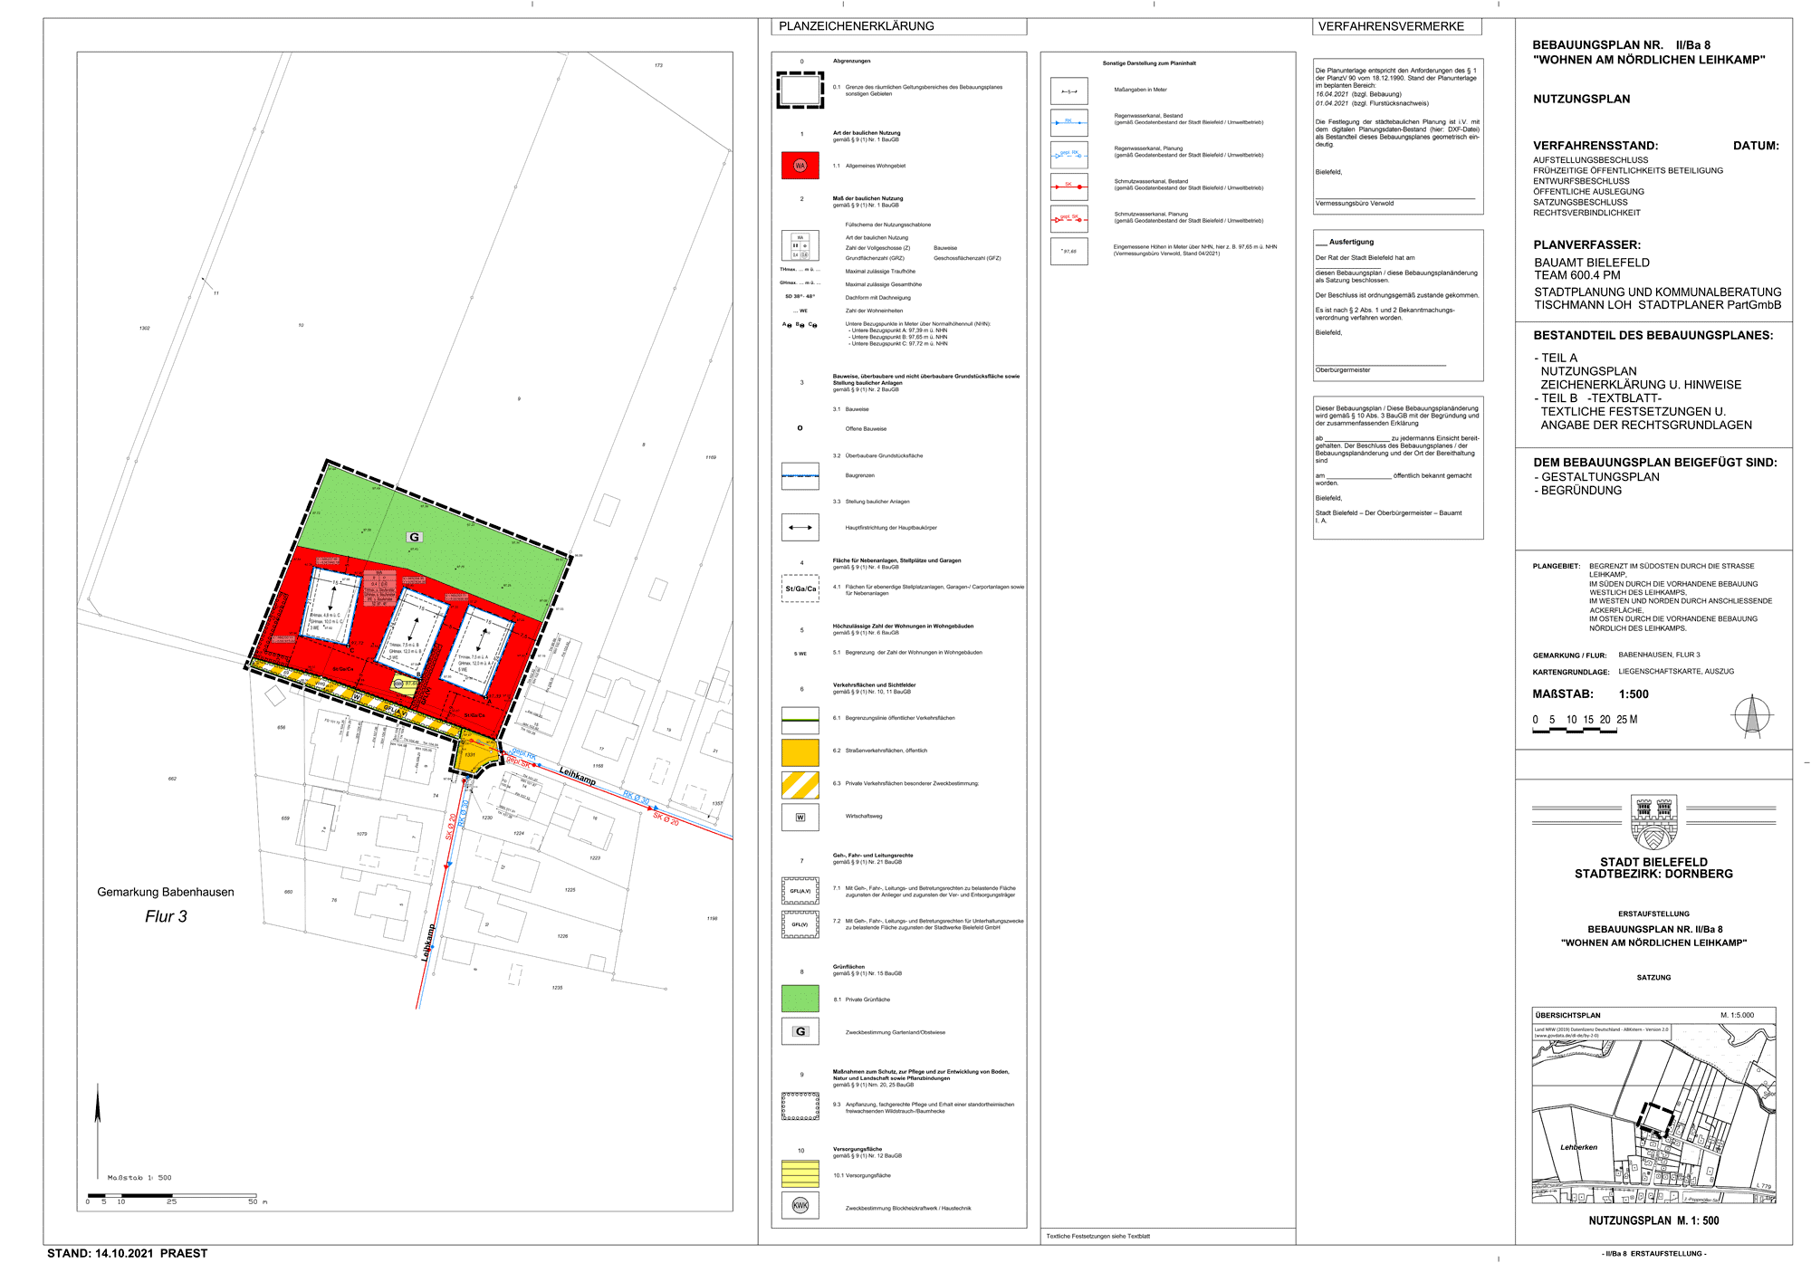This screenshot has width=1811, height=1263.
Task: Click the yellow striped private Verkehrsflächen swatch
Action: [x=800, y=785]
